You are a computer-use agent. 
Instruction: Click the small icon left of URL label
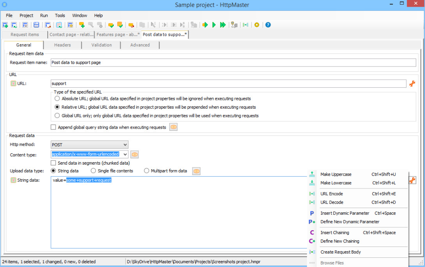point(13,84)
